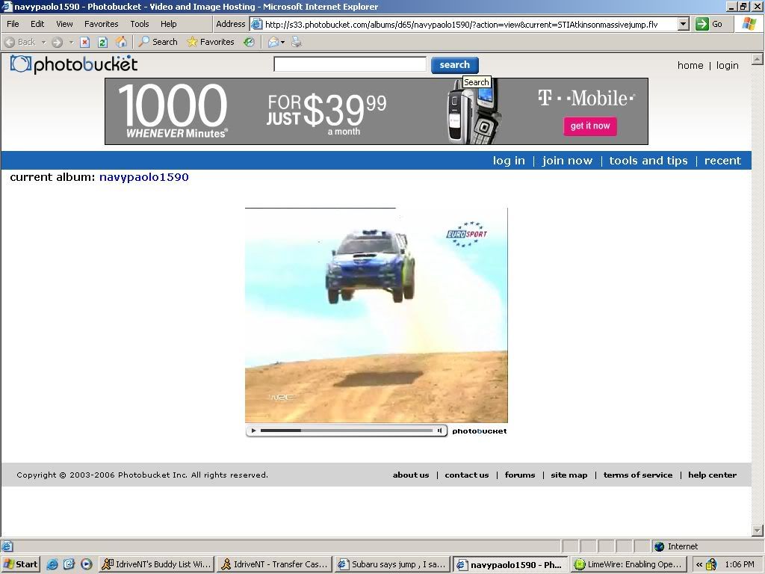Open the 'recent' link
765x574 pixels.
(722, 161)
